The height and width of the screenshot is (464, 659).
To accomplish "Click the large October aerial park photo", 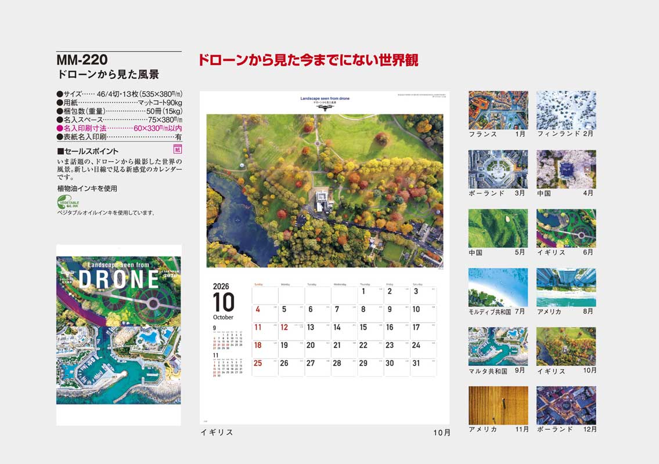I will (x=325, y=191).
